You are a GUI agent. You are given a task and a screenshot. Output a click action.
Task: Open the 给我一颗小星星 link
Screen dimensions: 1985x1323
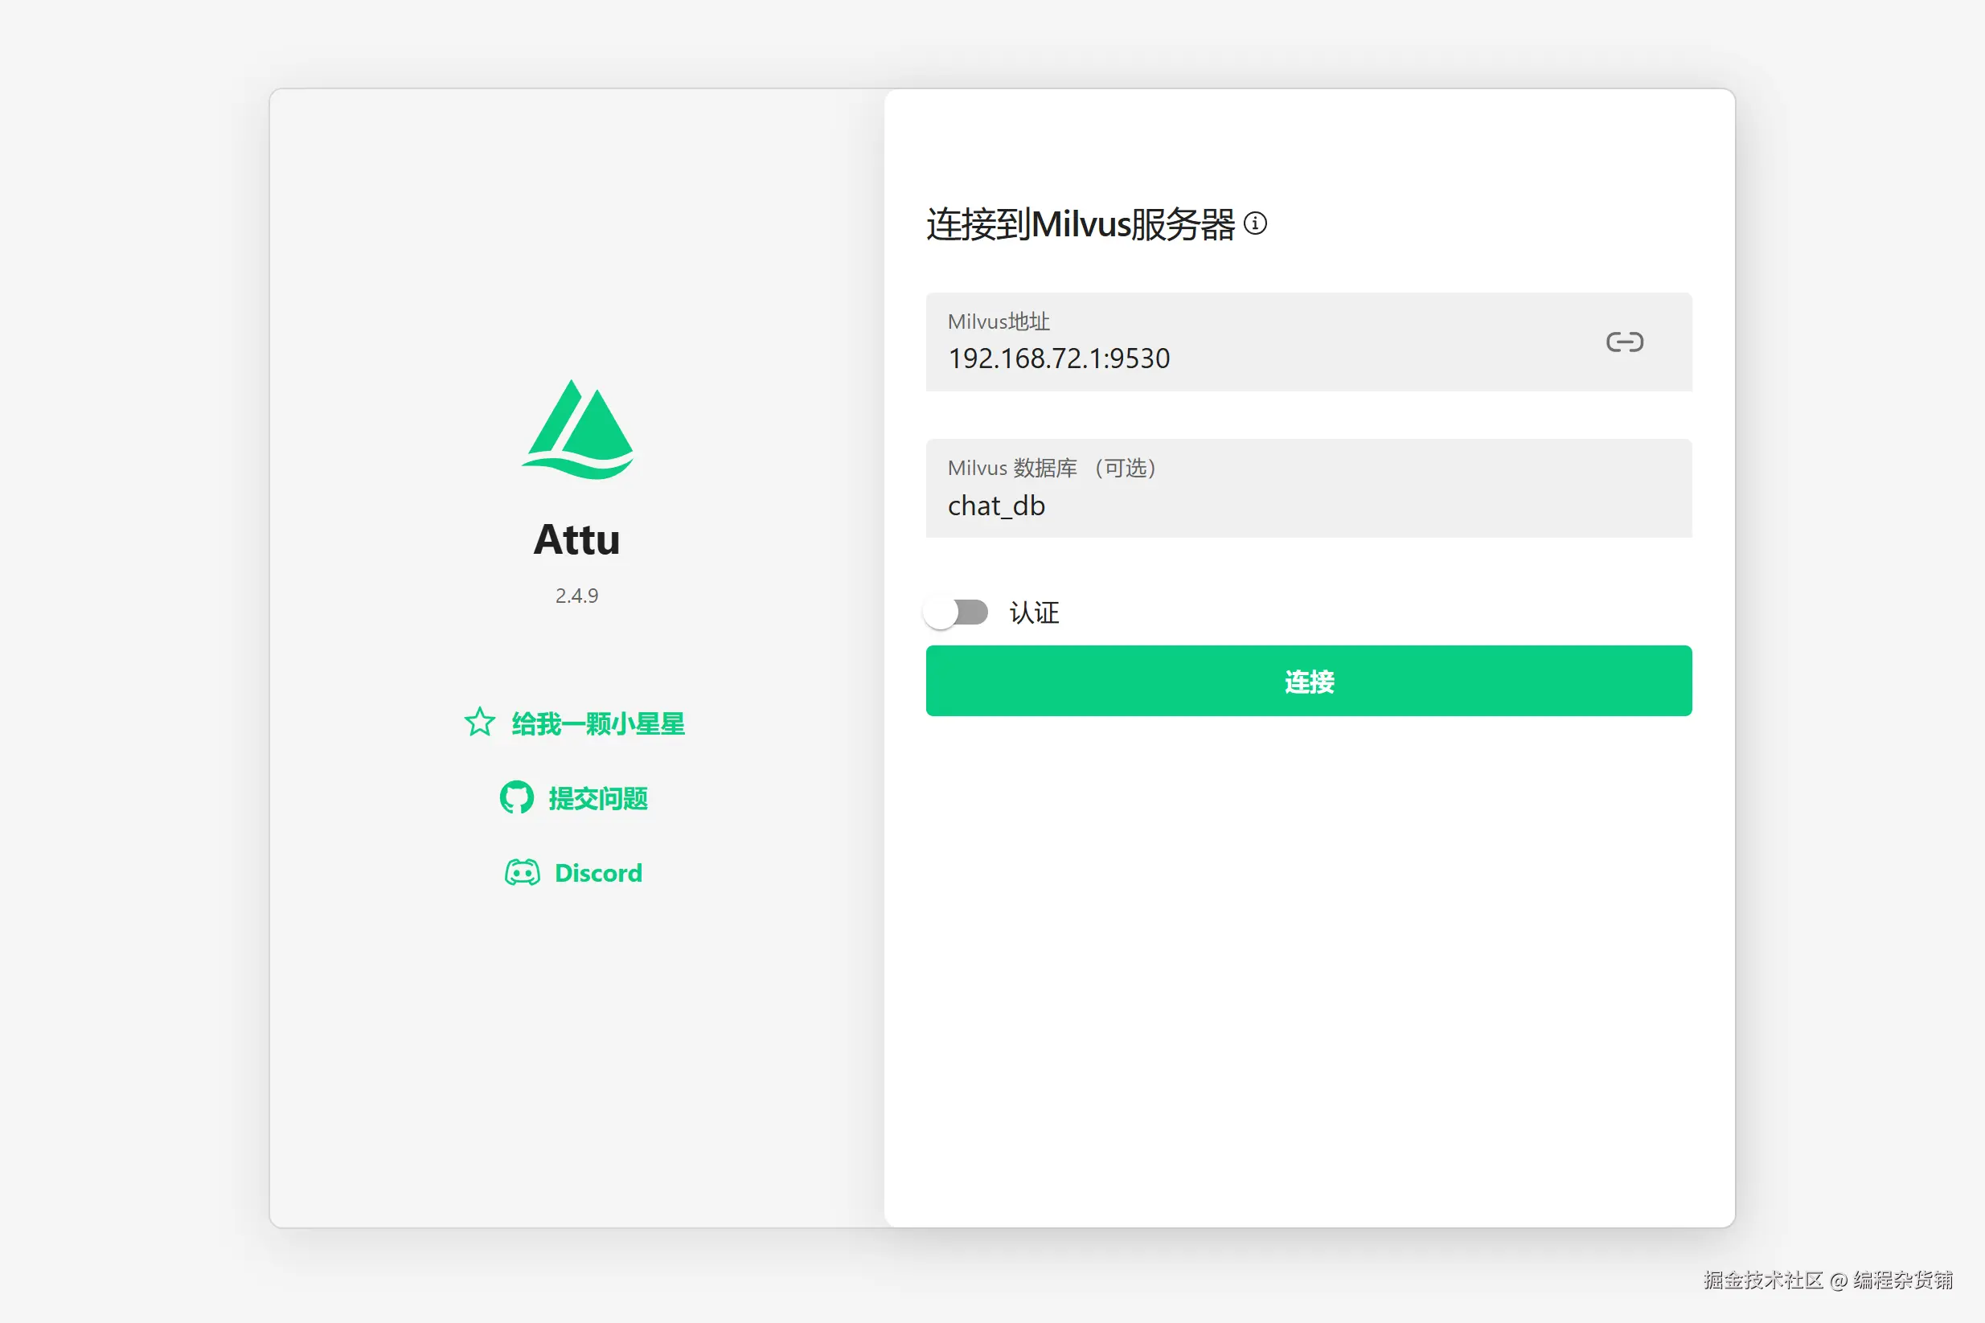coord(597,724)
